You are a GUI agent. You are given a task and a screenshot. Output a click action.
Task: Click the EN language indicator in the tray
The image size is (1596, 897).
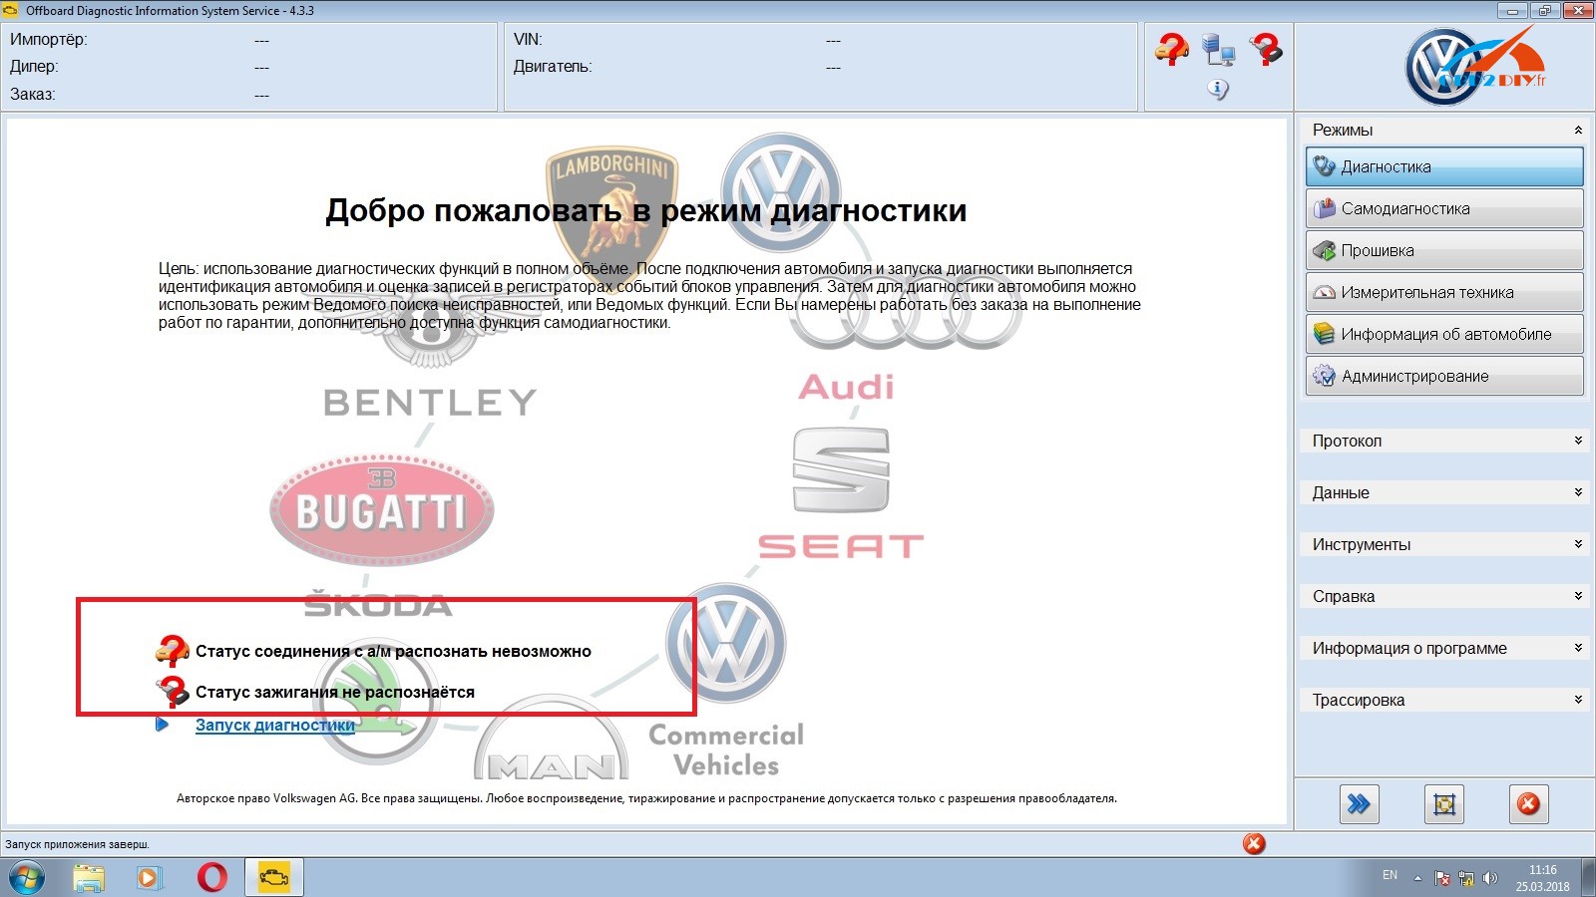click(1390, 875)
